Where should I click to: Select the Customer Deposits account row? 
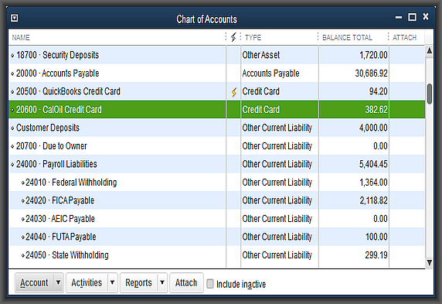pyautogui.click(x=216, y=128)
